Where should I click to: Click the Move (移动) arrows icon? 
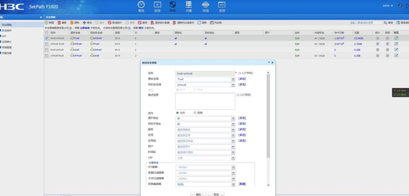click(x=84, y=23)
